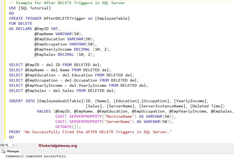Click the Messages tab document icon

(x=4, y=151)
